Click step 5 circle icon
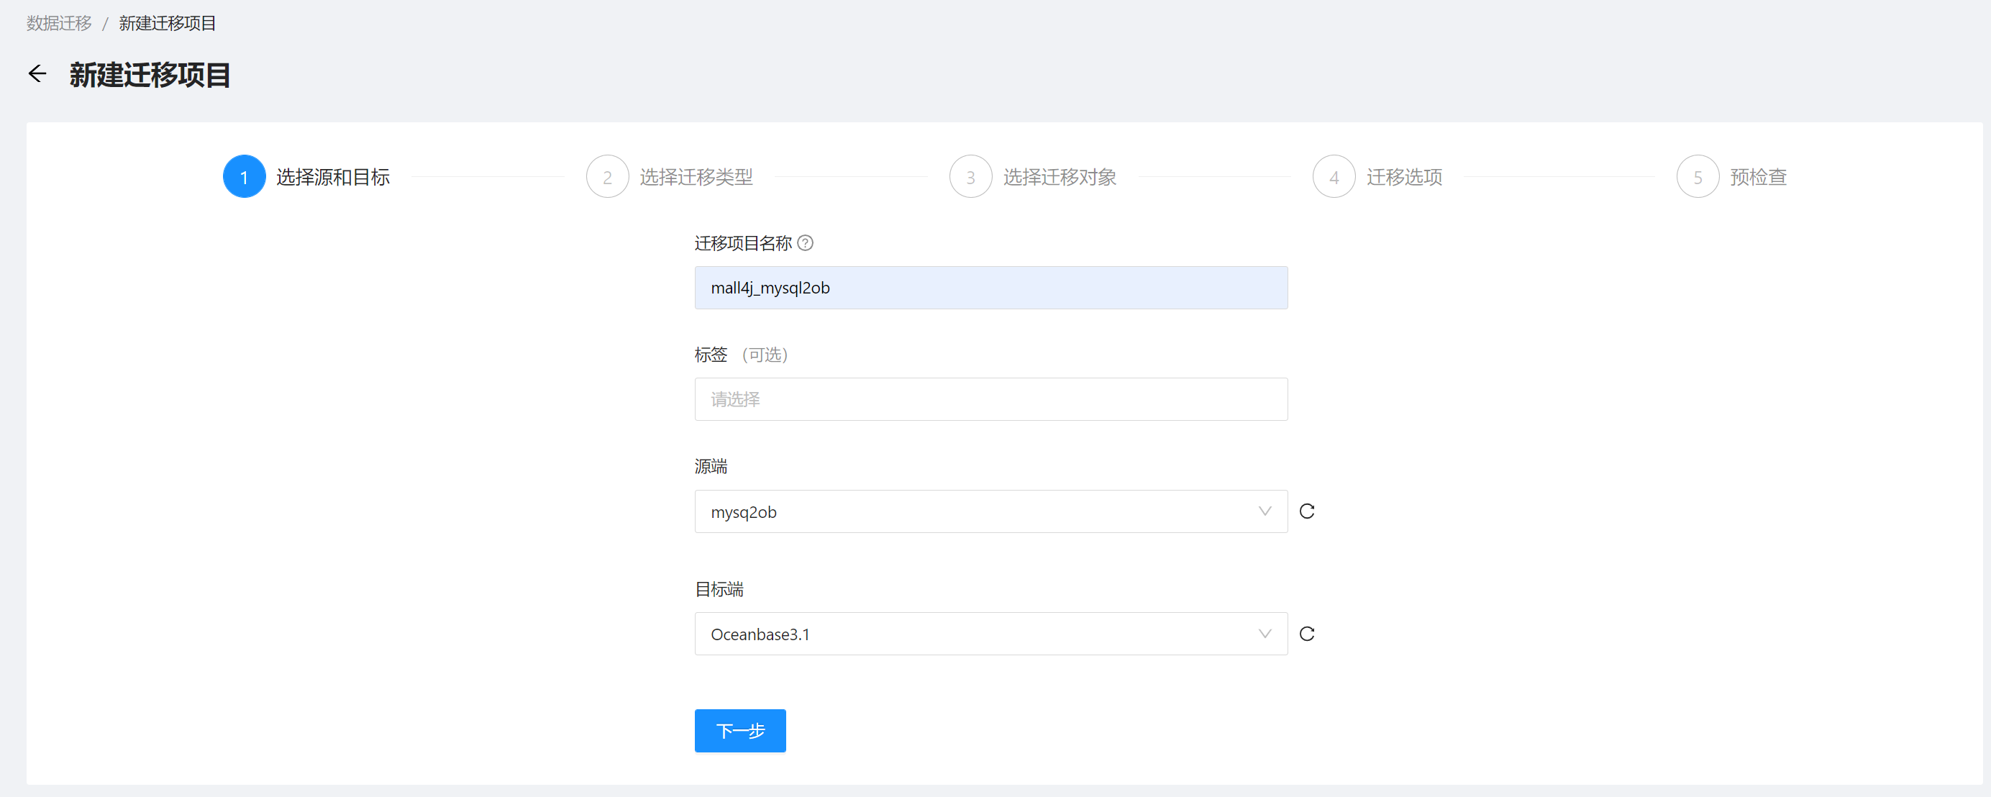The width and height of the screenshot is (1991, 797). click(1698, 177)
